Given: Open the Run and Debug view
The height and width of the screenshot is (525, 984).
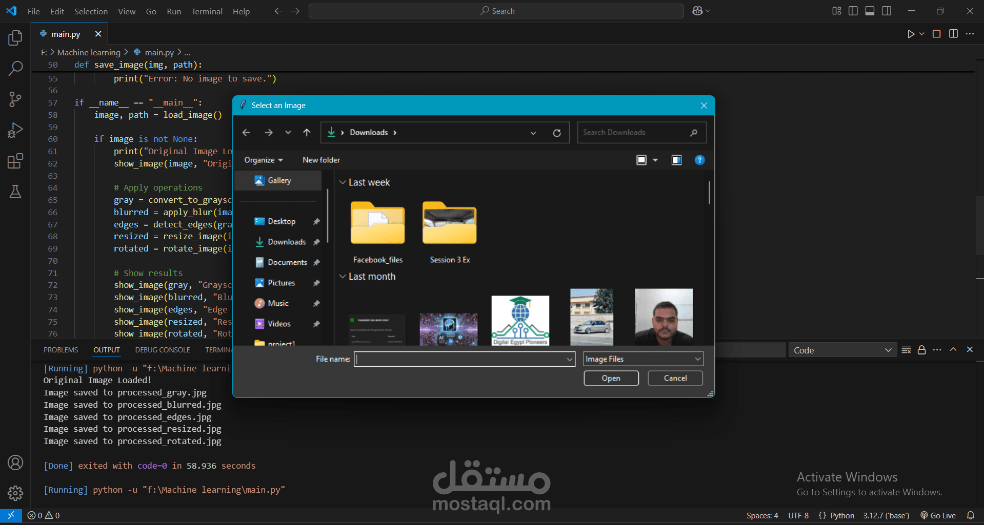Looking at the screenshot, I should [15, 130].
